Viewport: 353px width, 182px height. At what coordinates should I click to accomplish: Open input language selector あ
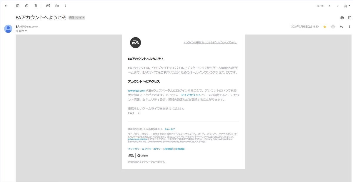pos(347,6)
